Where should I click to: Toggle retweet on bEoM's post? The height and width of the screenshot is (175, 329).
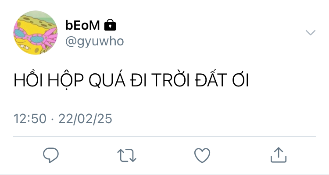coord(127,155)
